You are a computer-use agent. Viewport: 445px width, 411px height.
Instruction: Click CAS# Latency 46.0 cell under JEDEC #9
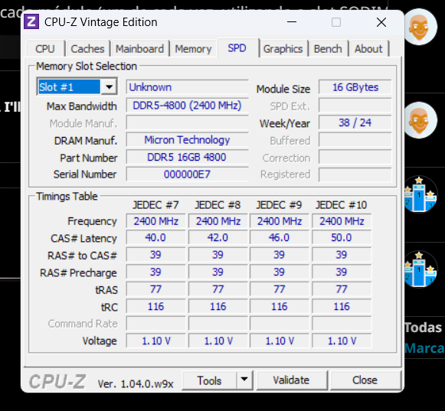280,237
